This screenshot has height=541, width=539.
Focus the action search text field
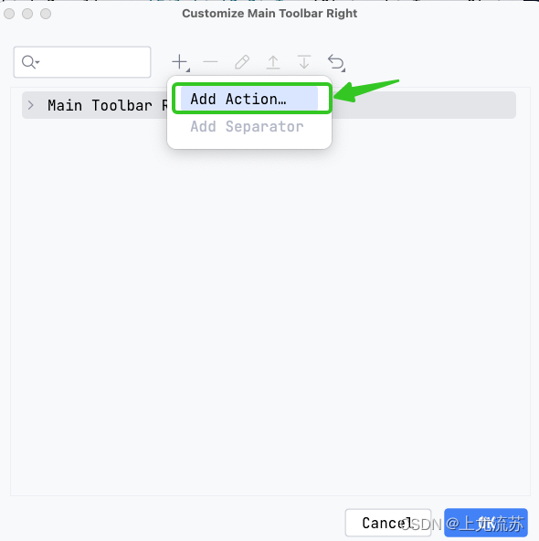click(82, 62)
